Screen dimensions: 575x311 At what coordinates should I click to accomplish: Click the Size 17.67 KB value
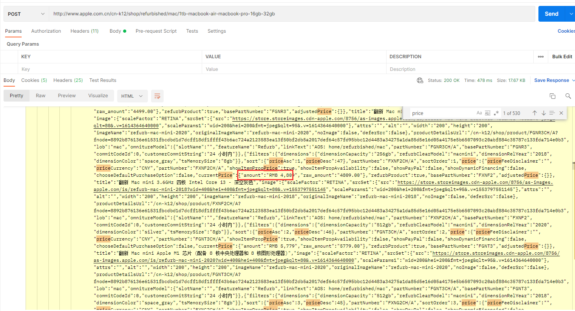coord(511,80)
